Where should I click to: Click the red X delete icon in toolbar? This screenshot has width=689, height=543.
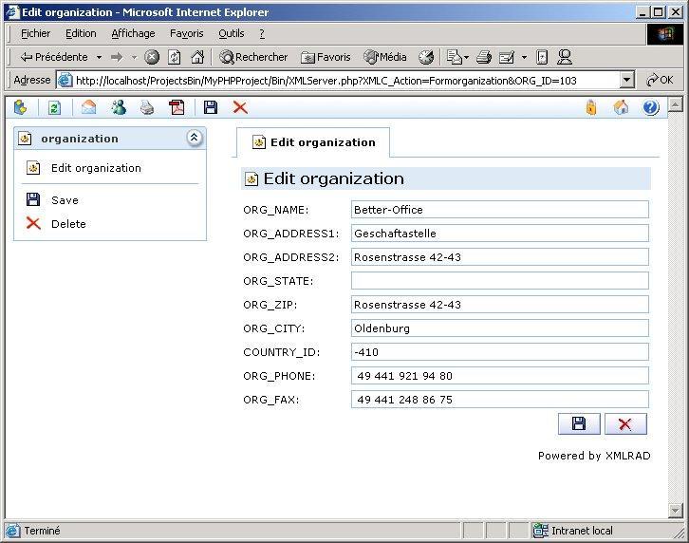coord(240,108)
